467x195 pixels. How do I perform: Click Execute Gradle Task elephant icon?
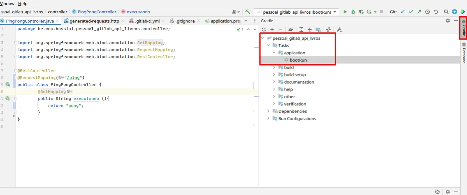291,30
